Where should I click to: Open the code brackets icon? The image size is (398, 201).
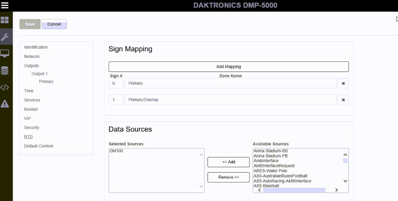pos(5,87)
